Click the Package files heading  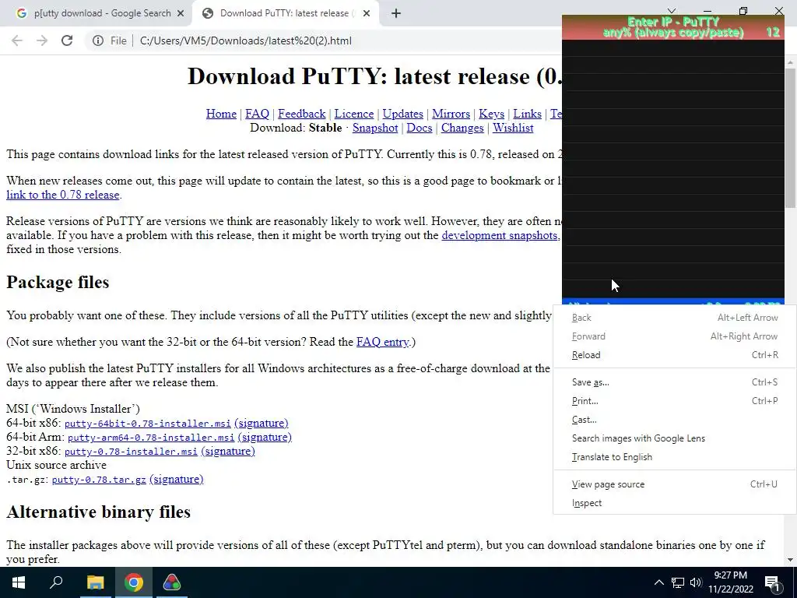[x=58, y=283]
